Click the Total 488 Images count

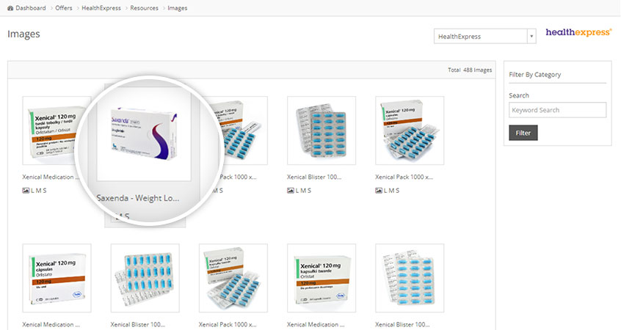pos(470,70)
